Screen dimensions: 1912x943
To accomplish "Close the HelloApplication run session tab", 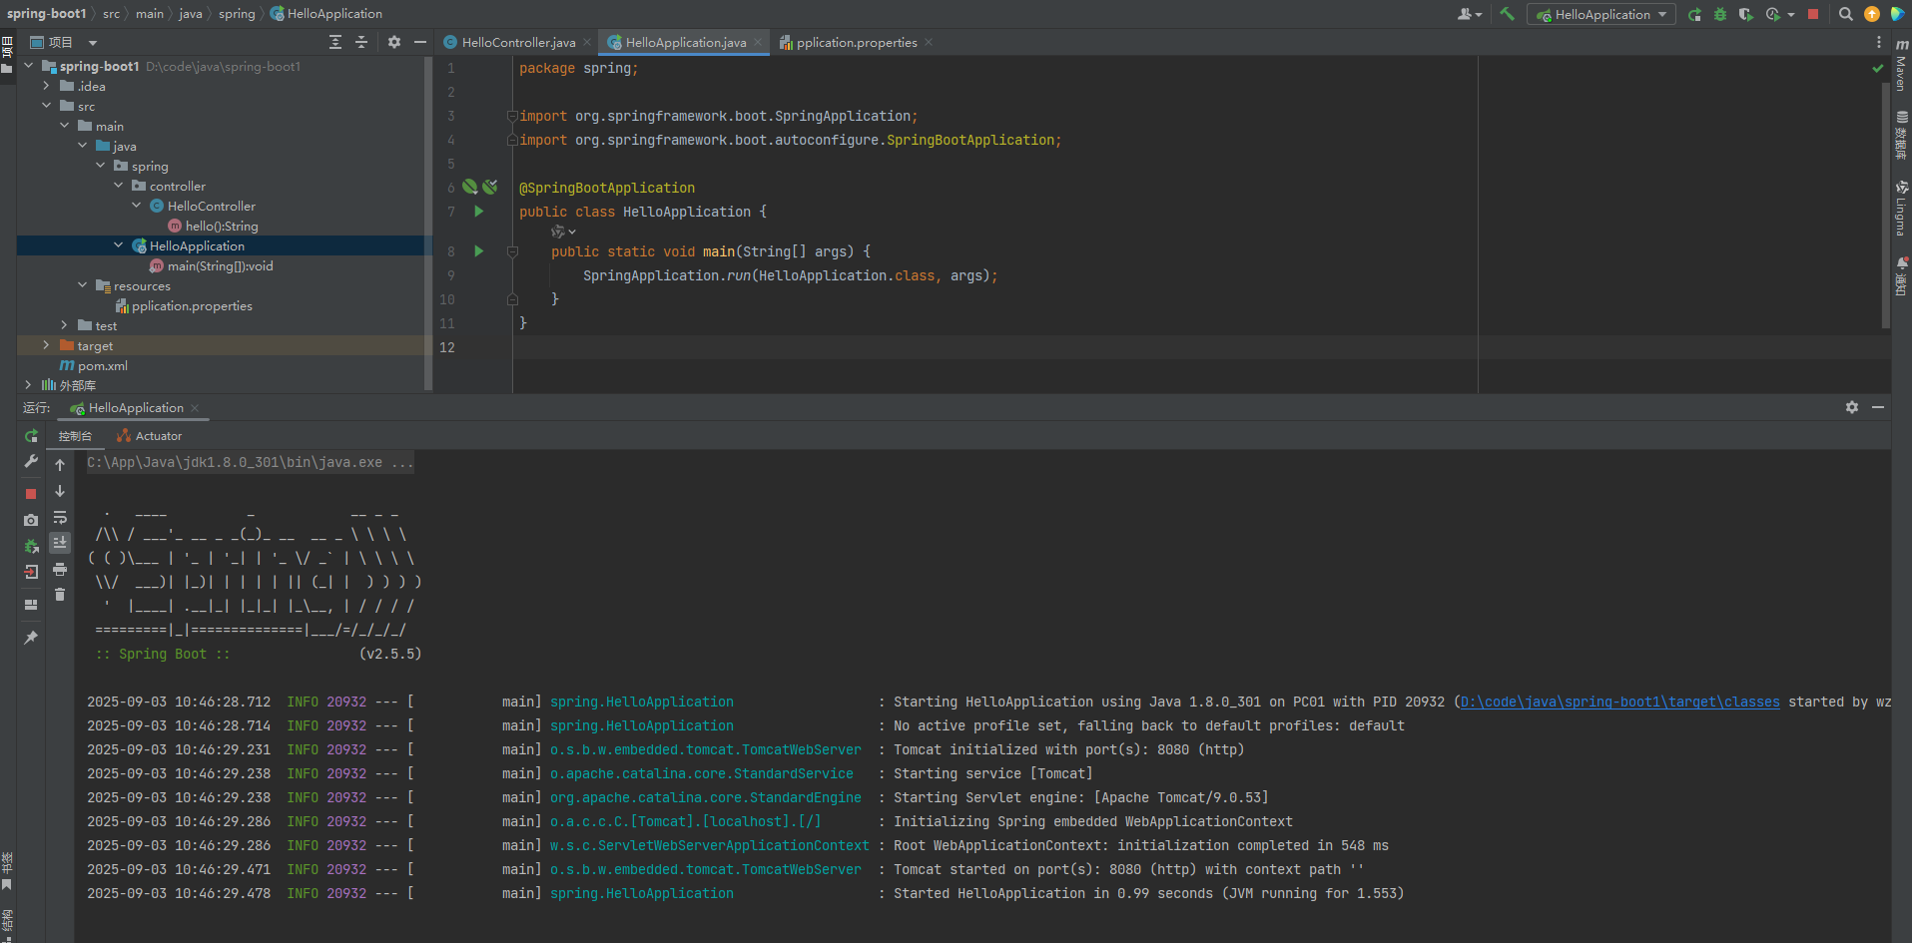I will click(195, 408).
